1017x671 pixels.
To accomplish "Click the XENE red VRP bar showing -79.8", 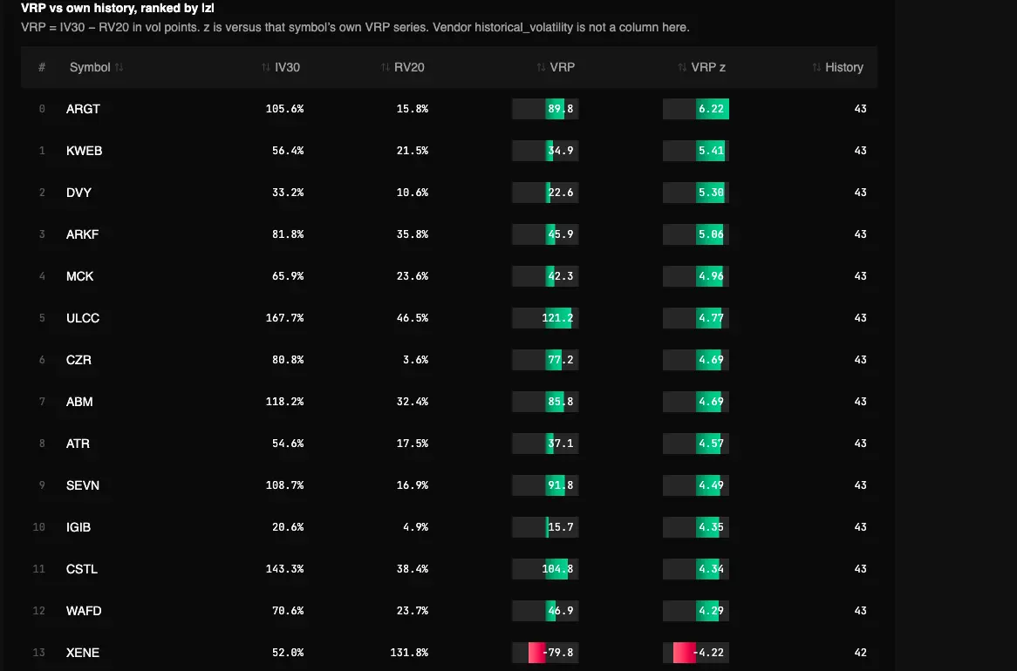I will pyautogui.click(x=545, y=652).
